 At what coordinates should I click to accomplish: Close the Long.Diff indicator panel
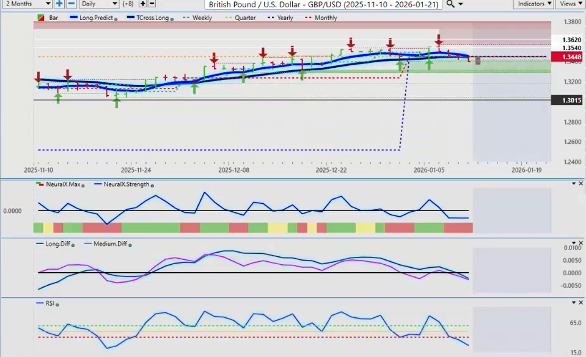tap(581, 243)
